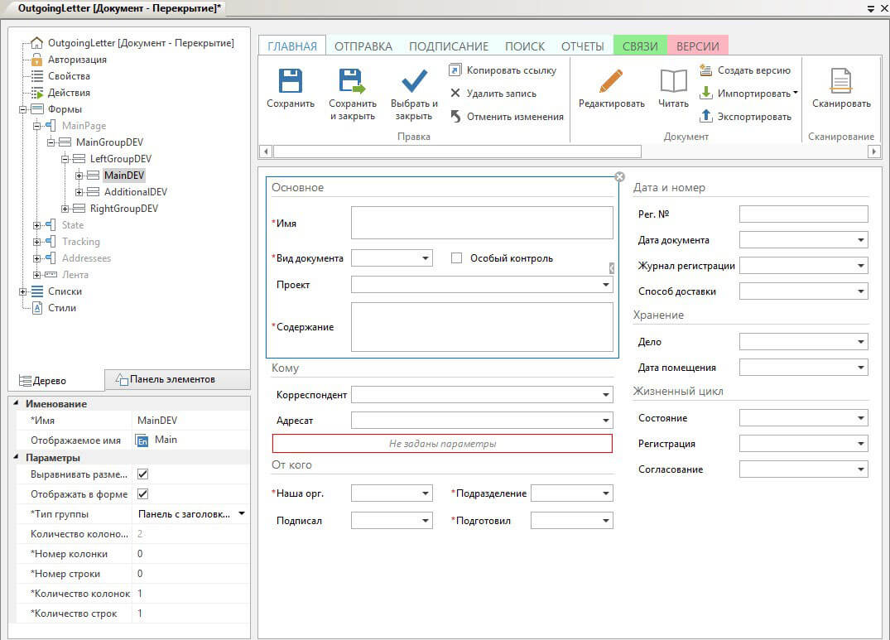
Task: Expand the RightGroupDEV tree node
Action: tap(65, 209)
